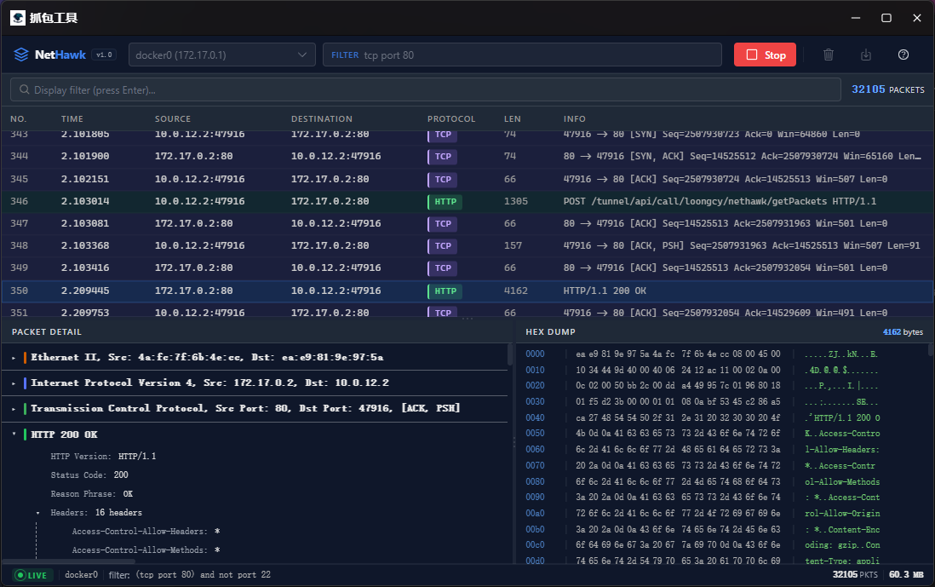Click the magnifier icon in display filter
935x587 pixels.
click(x=24, y=89)
